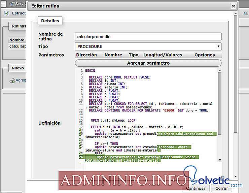Click the server icon in the breadcrumb

(12, 4)
